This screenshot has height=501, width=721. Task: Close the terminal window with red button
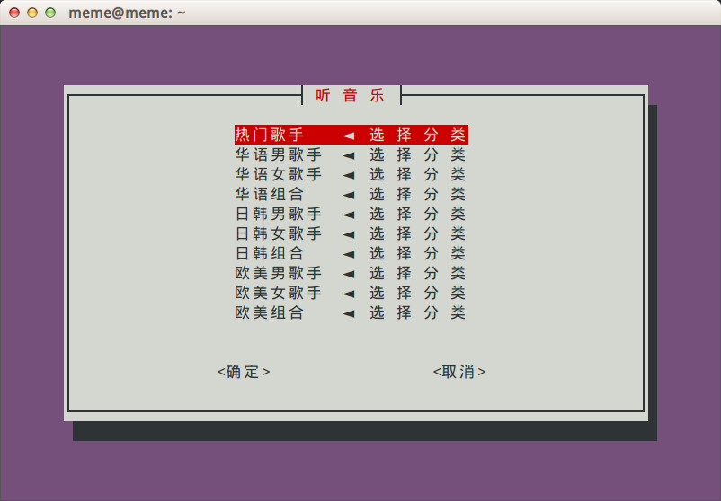click(x=14, y=13)
